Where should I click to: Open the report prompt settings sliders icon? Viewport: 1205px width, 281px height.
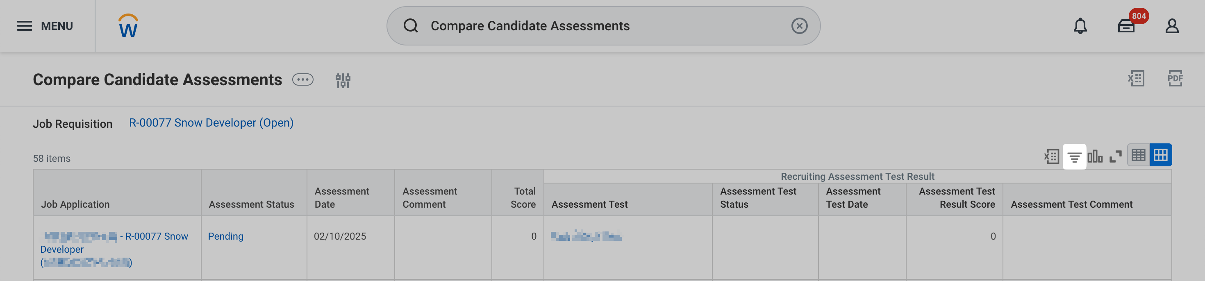point(343,80)
